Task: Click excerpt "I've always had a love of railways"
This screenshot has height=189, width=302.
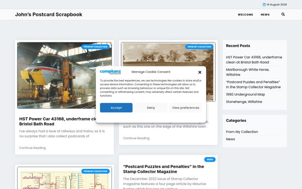Action: 62,134
